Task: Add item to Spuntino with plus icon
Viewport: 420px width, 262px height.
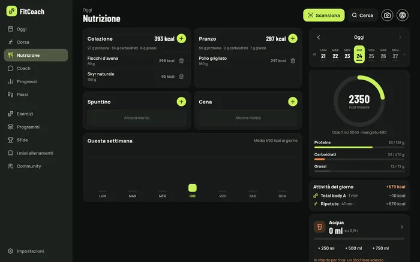Action: pos(181,102)
